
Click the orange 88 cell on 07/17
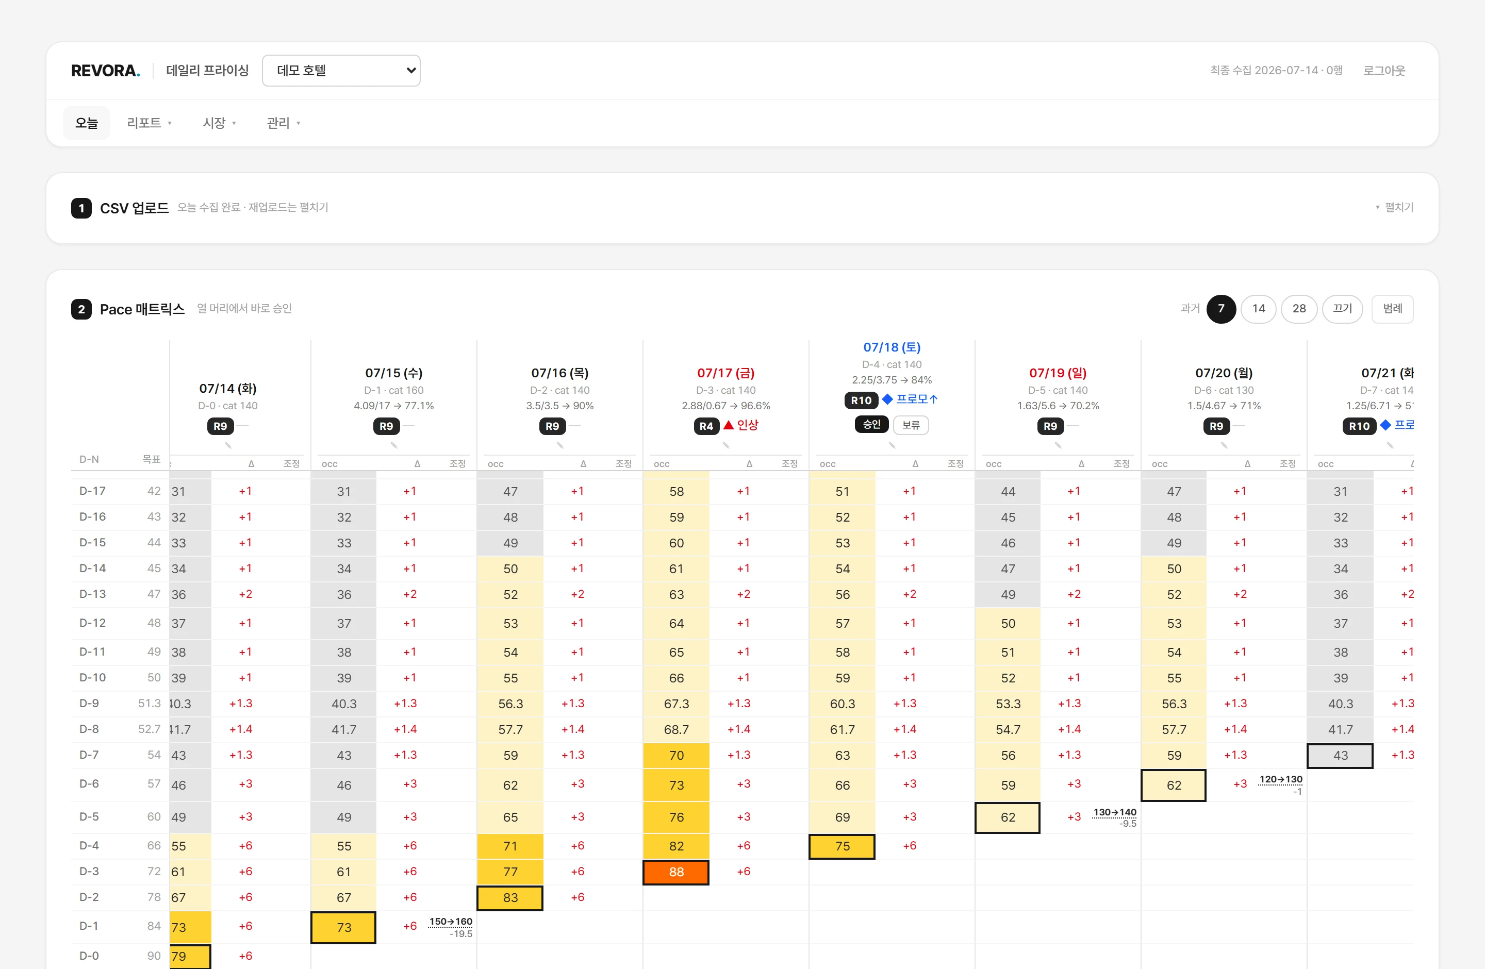tap(676, 872)
